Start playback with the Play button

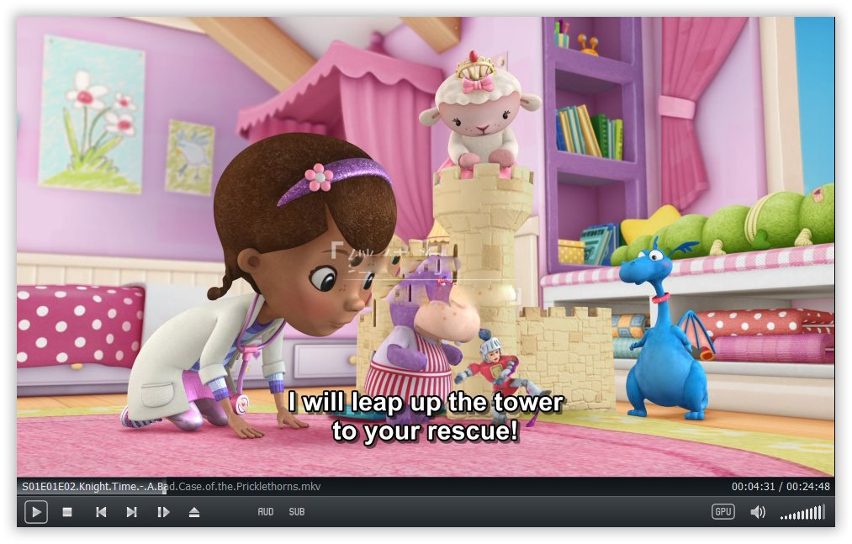point(36,512)
